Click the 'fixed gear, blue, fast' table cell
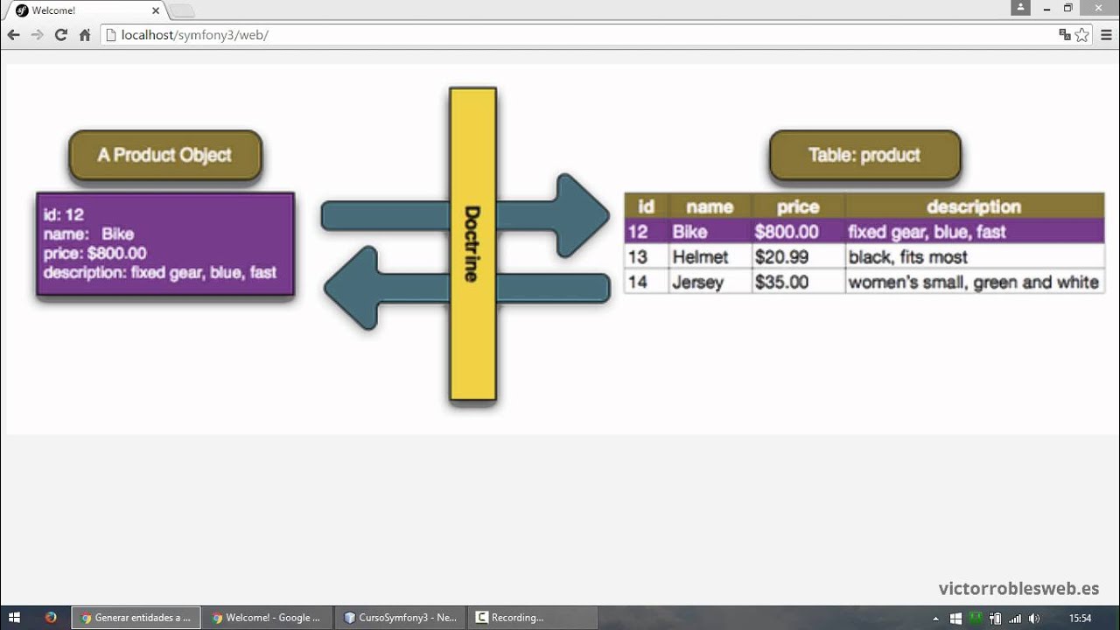Screen dimensions: 1120x630 [974, 232]
